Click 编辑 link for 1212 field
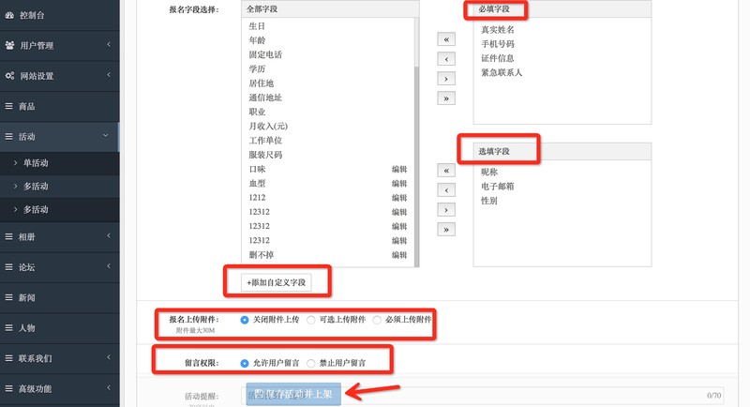750x407 pixels. pyautogui.click(x=399, y=198)
